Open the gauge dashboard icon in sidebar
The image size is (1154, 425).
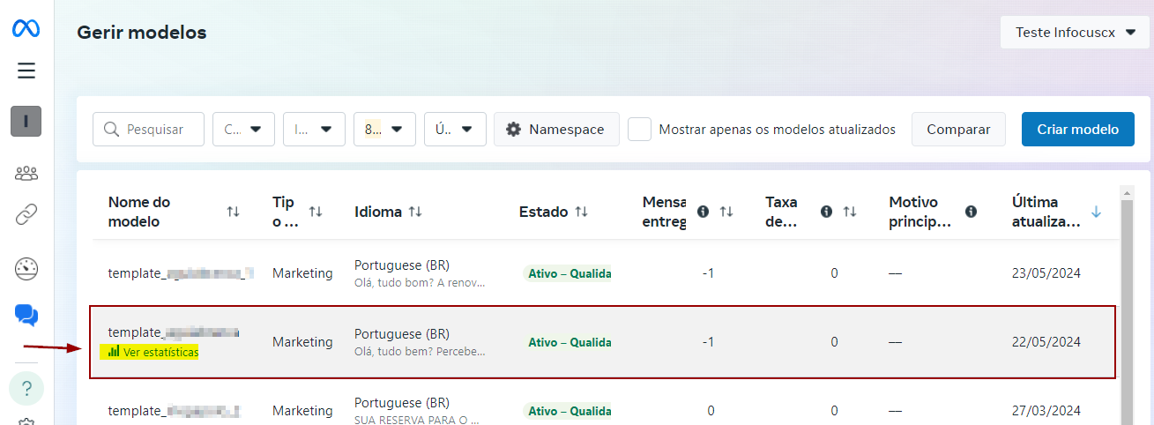[26, 269]
